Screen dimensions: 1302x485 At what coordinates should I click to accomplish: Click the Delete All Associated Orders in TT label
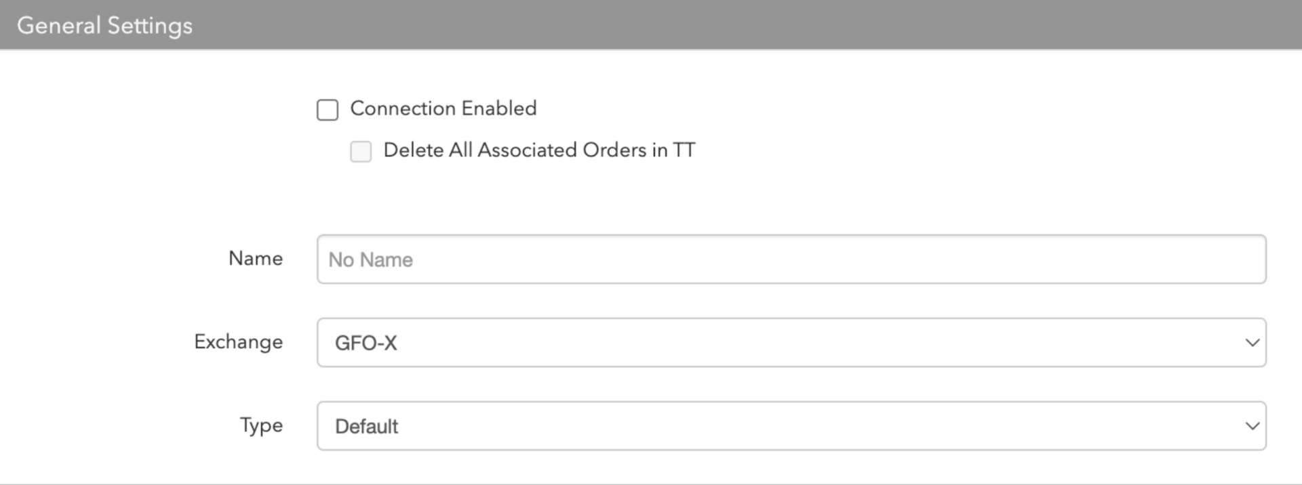(540, 150)
